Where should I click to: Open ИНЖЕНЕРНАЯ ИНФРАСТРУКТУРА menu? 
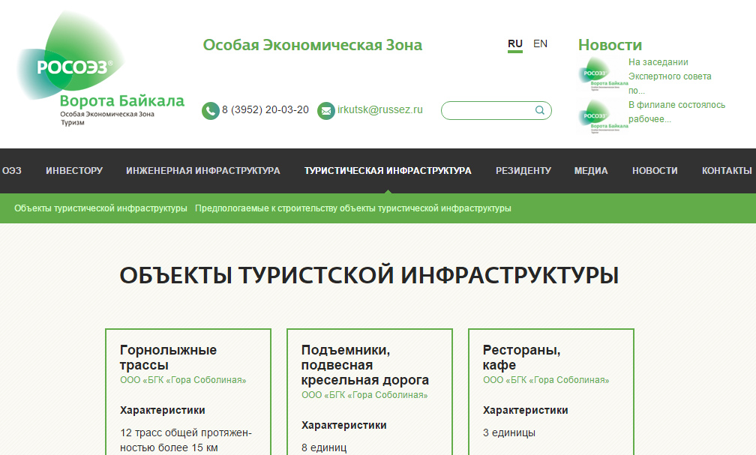click(x=203, y=171)
